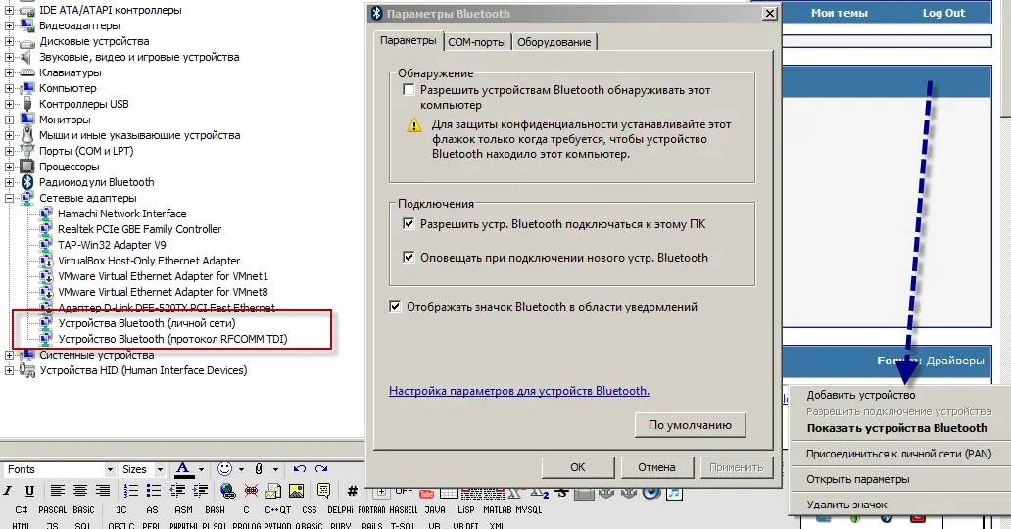Expand the Устройства HID node

9,370
